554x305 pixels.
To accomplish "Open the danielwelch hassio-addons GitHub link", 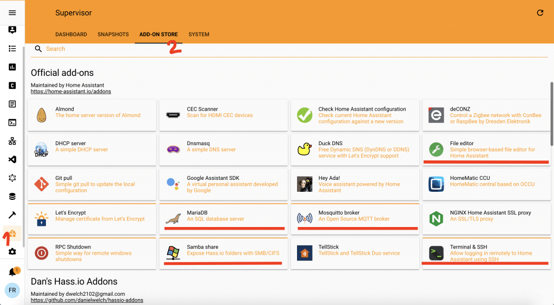I will pos(87,300).
